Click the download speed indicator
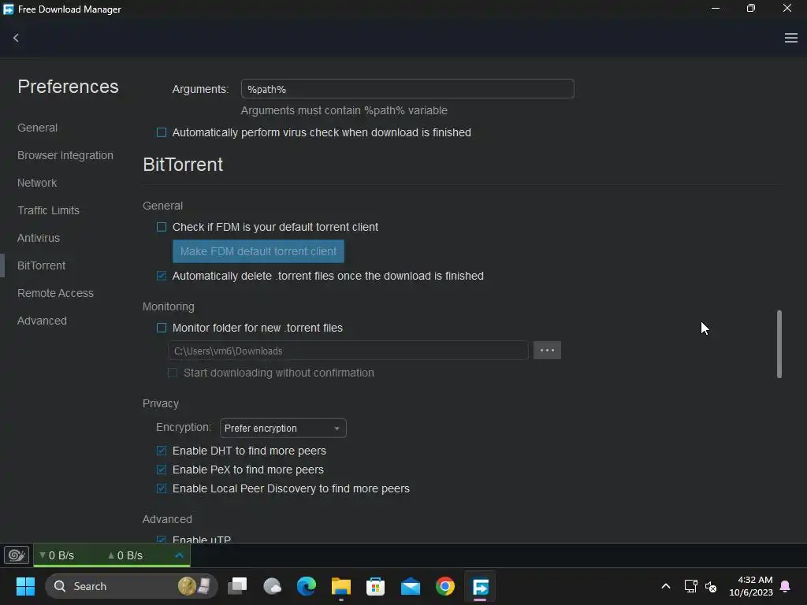 pos(57,555)
